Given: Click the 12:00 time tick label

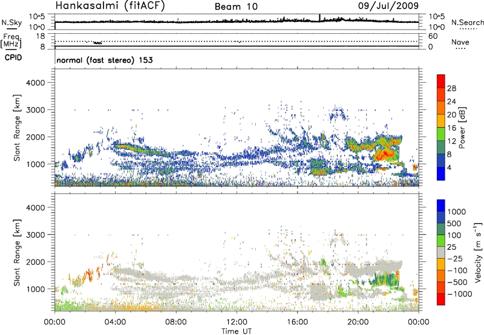Looking at the screenshot, I should coord(237,322).
